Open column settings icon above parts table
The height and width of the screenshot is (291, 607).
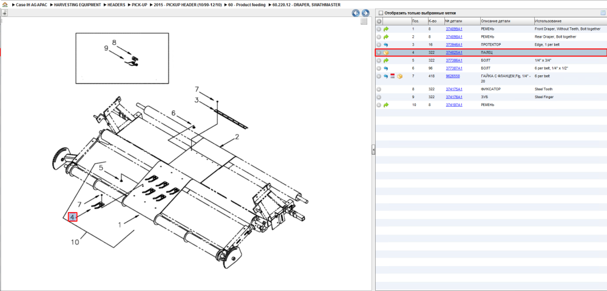point(602,13)
